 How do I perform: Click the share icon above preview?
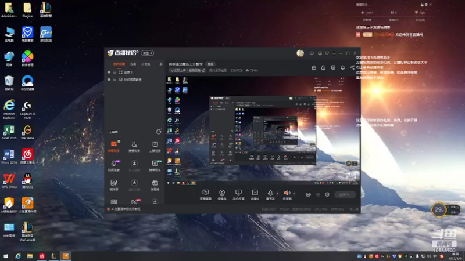pos(352,68)
